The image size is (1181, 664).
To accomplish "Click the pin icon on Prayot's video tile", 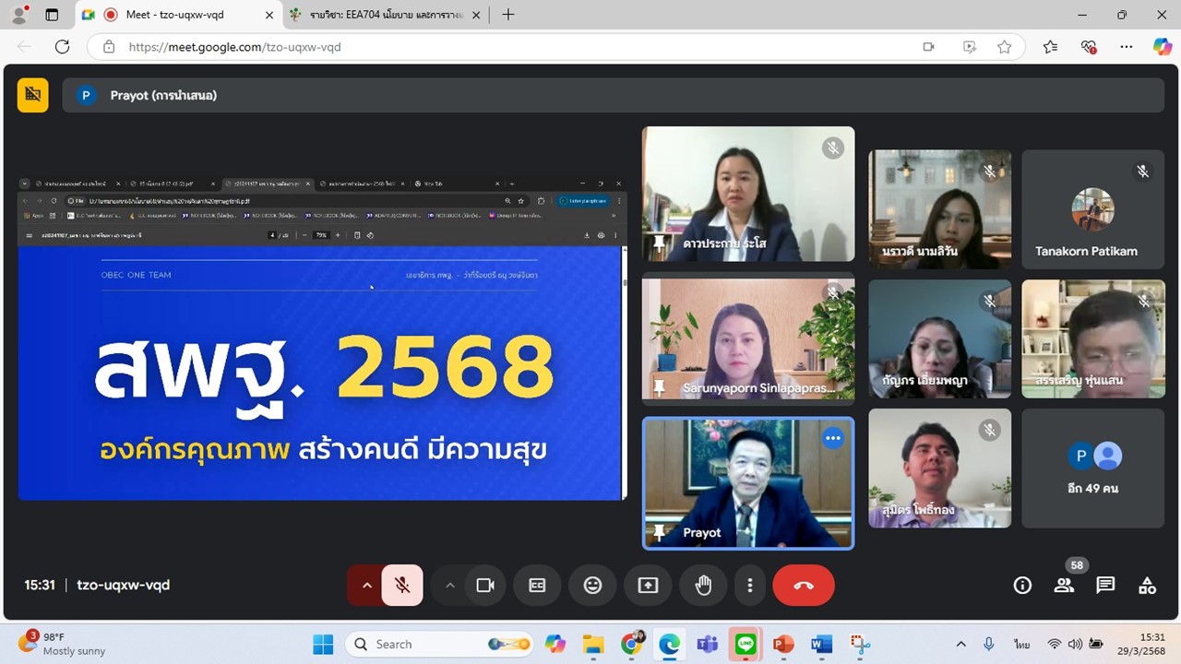I will [x=659, y=532].
